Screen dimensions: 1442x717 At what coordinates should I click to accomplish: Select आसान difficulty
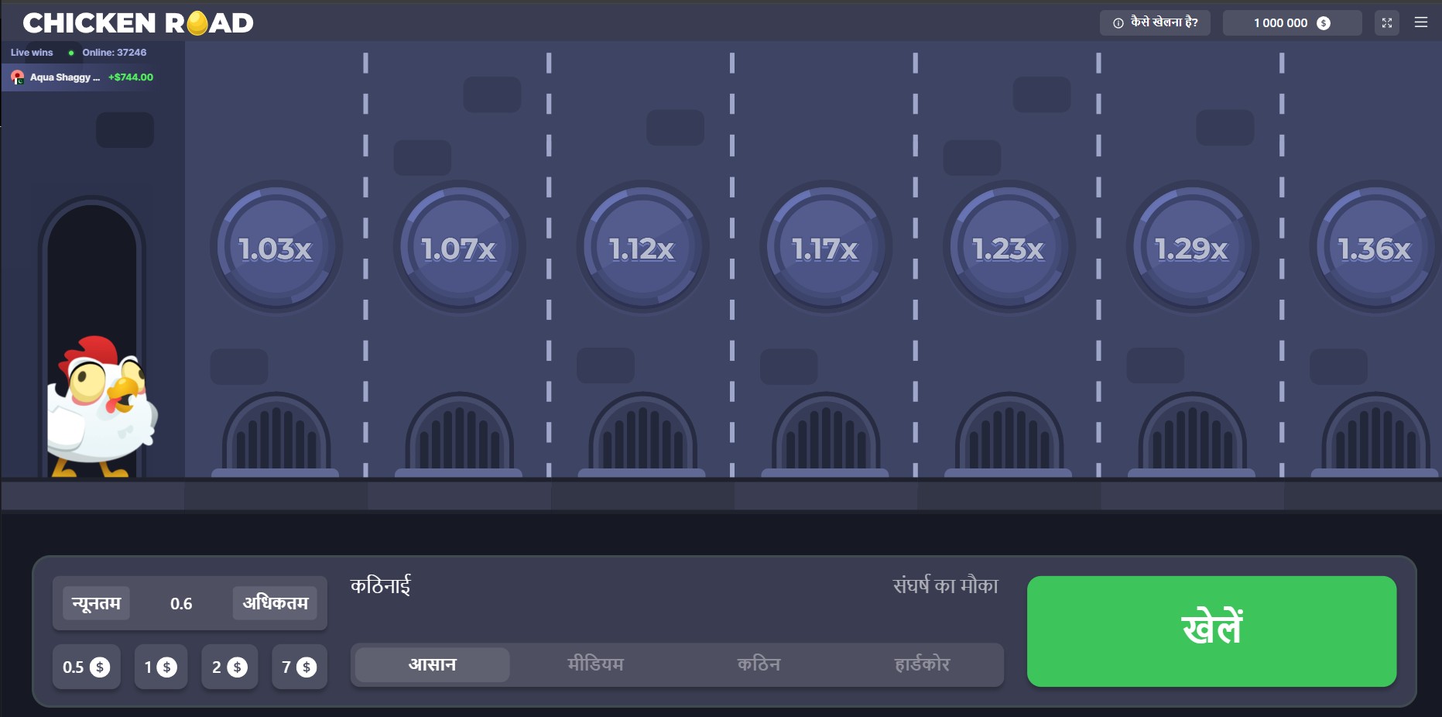[x=432, y=664]
